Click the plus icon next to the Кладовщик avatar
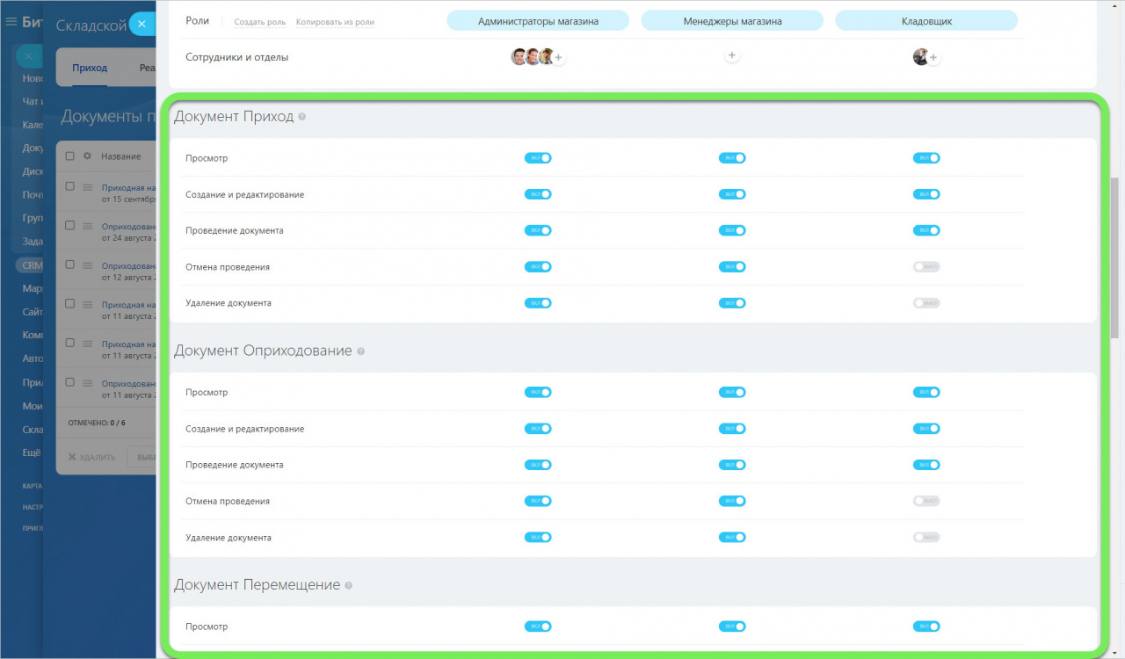The height and width of the screenshot is (659, 1125). click(933, 58)
